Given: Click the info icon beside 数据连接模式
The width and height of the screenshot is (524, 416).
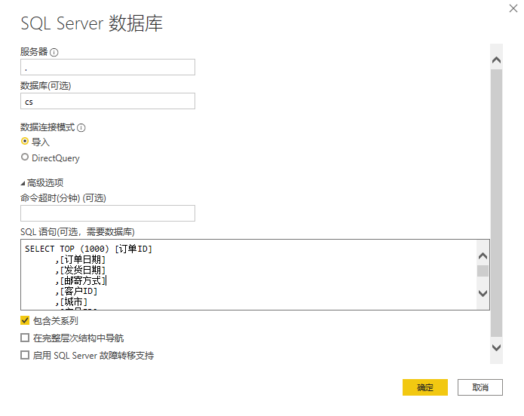Looking at the screenshot, I should coord(81,127).
